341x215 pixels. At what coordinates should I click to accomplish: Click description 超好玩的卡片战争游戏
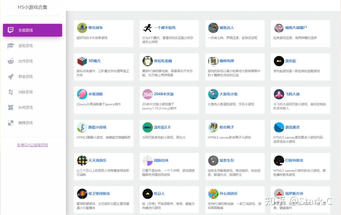pos(92,38)
